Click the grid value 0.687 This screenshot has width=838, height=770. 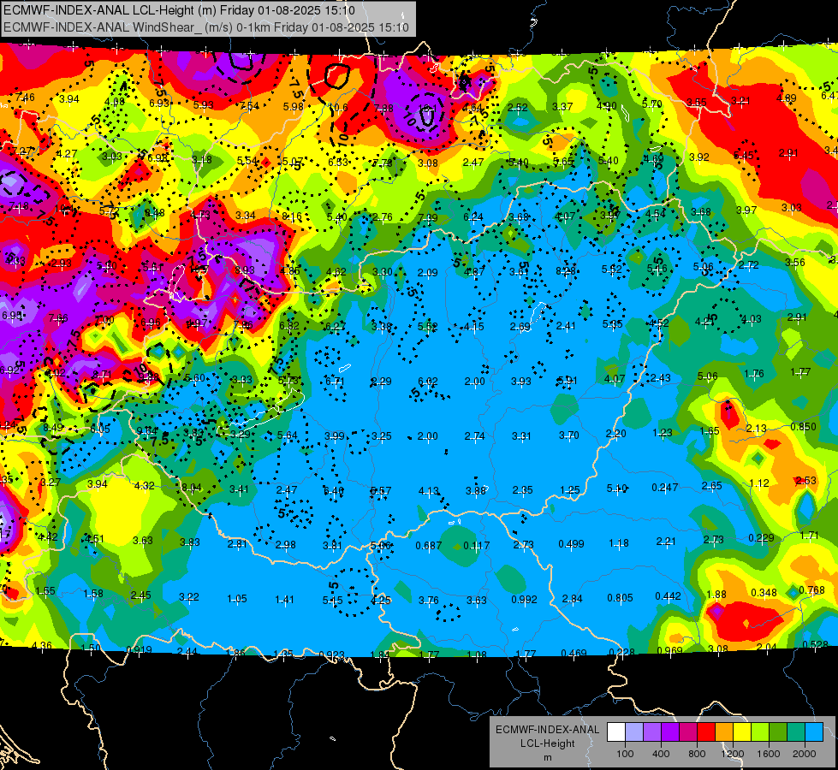coord(429,546)
